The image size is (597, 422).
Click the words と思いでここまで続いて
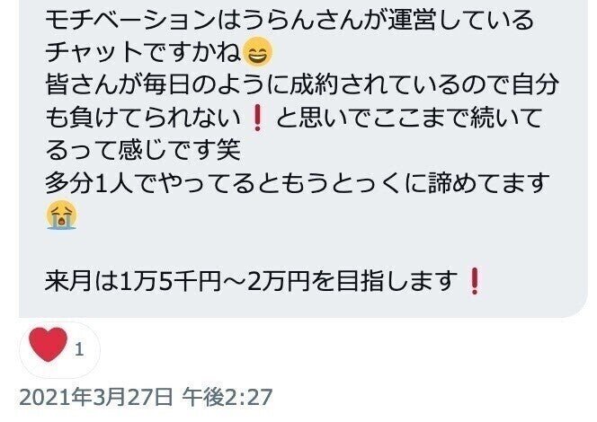[408, 118]
